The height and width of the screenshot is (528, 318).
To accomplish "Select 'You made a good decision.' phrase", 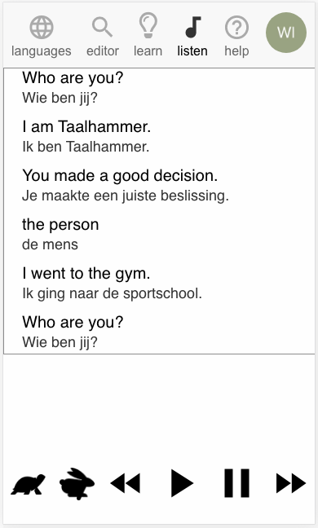I will 120,176.
